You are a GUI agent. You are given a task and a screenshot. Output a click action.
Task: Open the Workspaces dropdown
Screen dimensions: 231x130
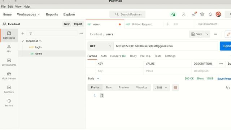(29, 14)
